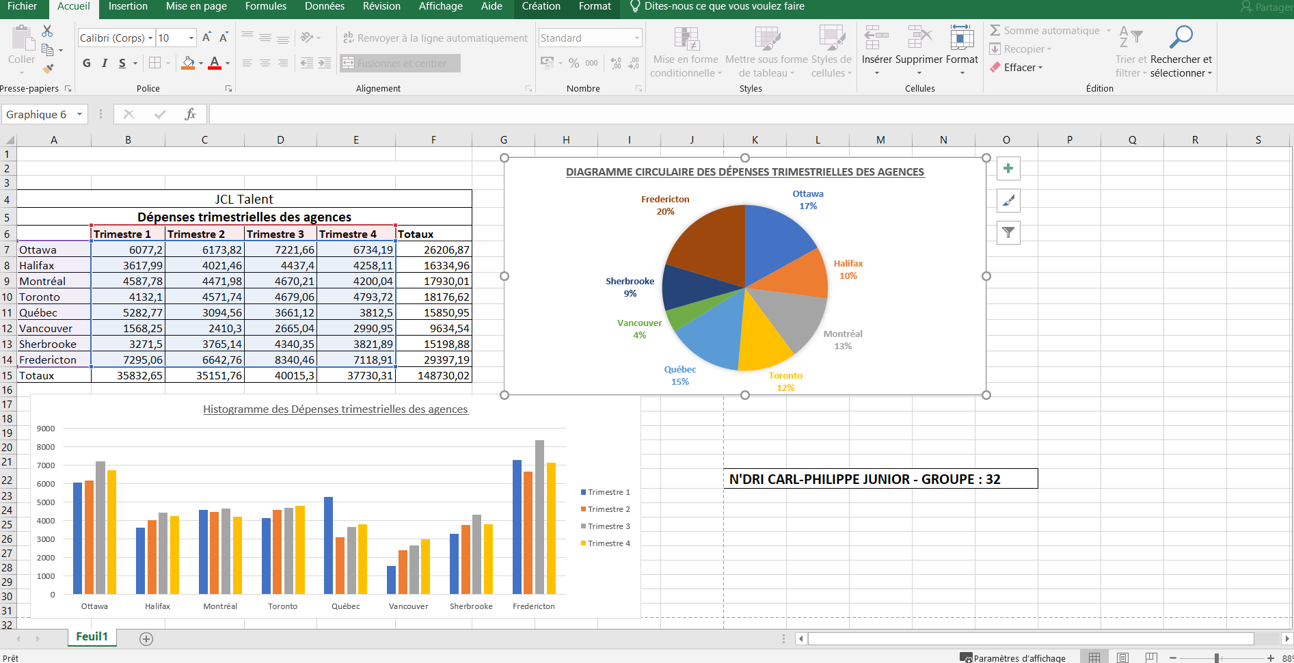Expand the Name Box dropdown arrow

point(80,114)
